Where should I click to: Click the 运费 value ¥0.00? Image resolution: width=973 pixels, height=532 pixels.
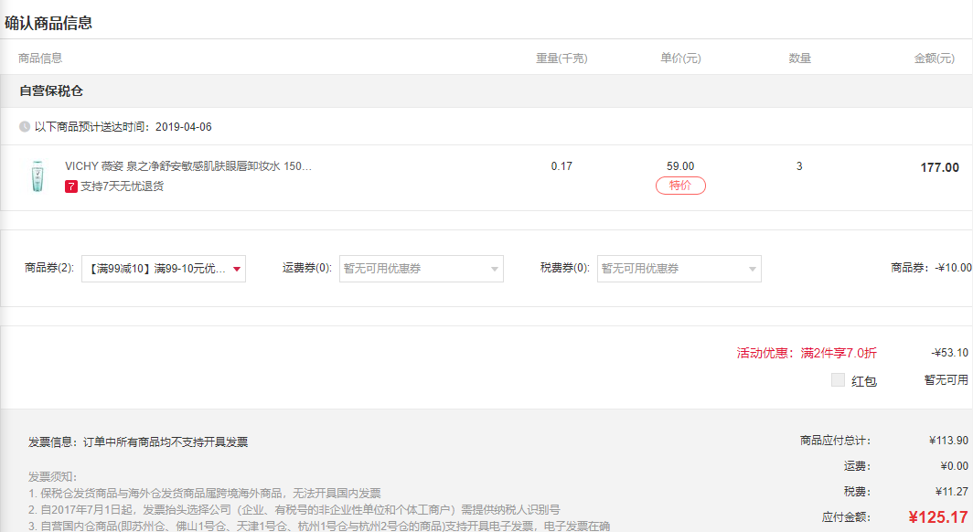pyautogui.click(x=955, y=465)
